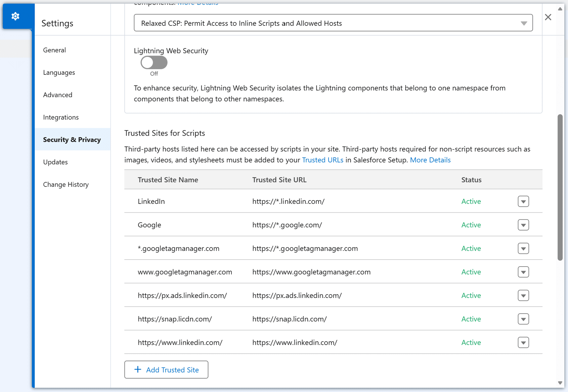The width and height of the screenshot is (568, 392).
Task: Open the Advanced settings section
Action: click(x=58, y=95)
